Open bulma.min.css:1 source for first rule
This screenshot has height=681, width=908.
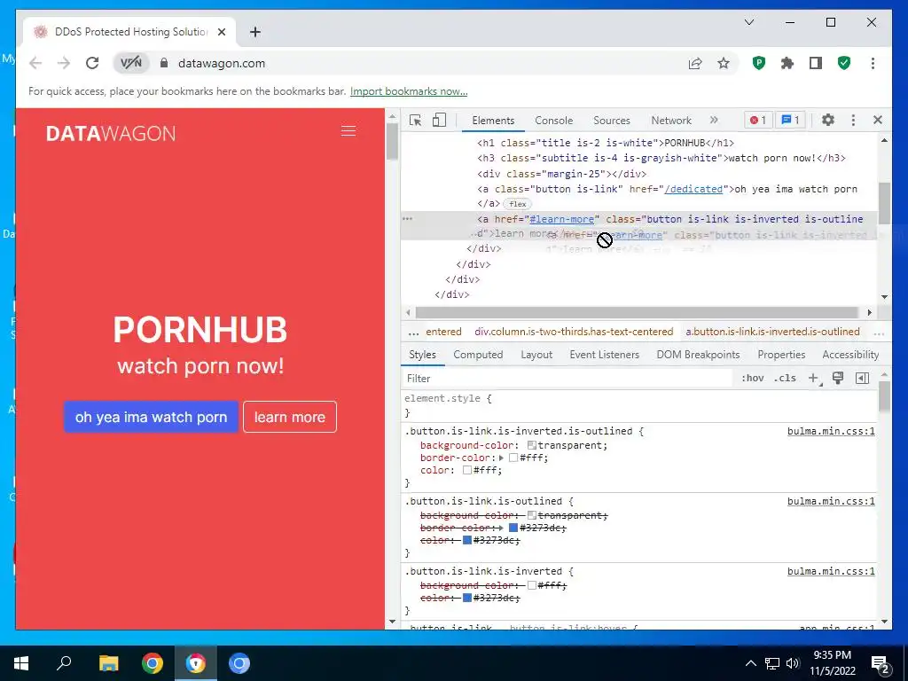tap(831, 431)
